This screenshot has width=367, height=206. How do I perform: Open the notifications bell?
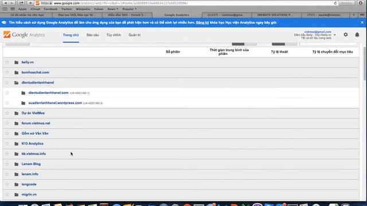point(357,34)
